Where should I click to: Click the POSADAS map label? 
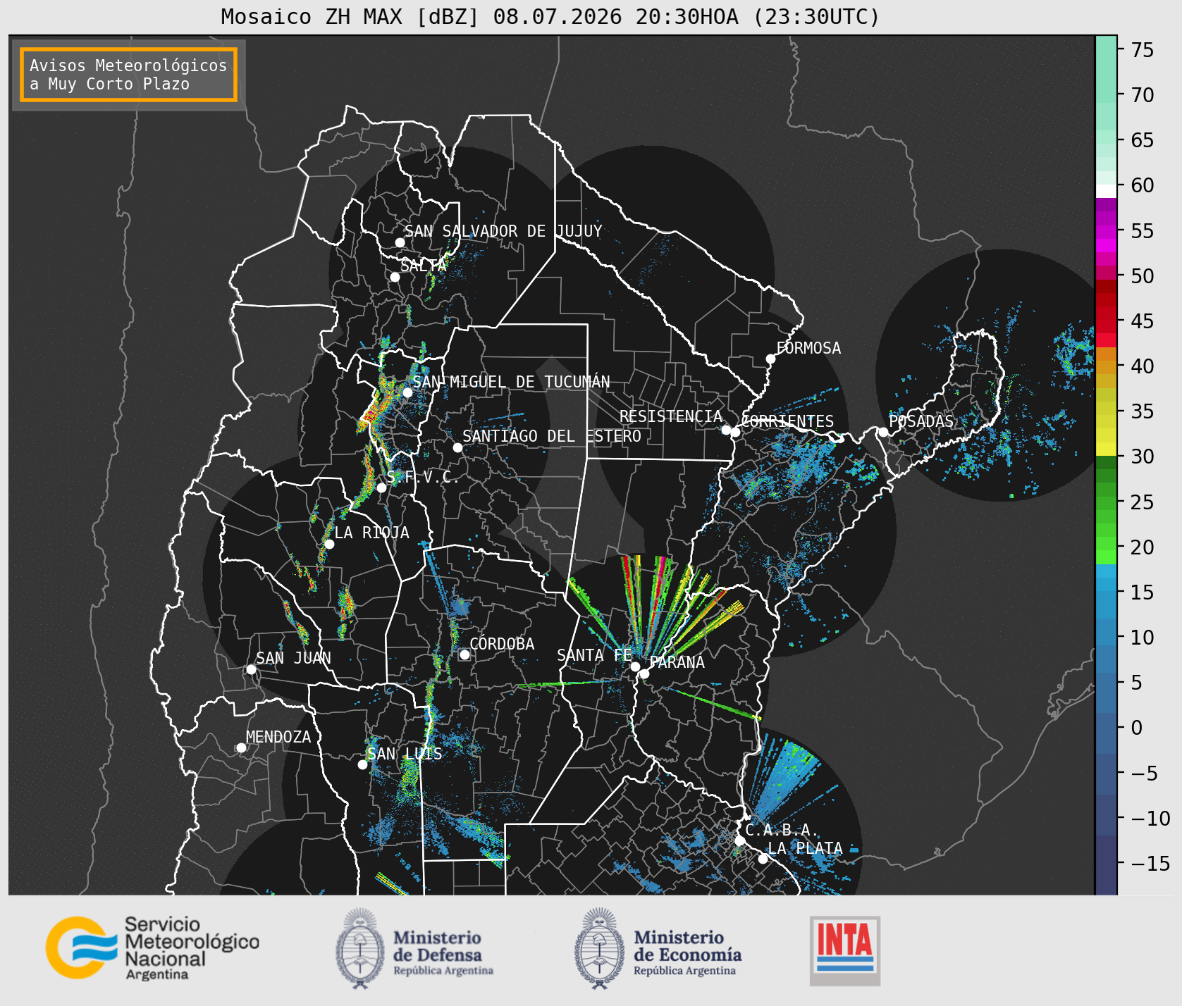[x=921, y=421]
